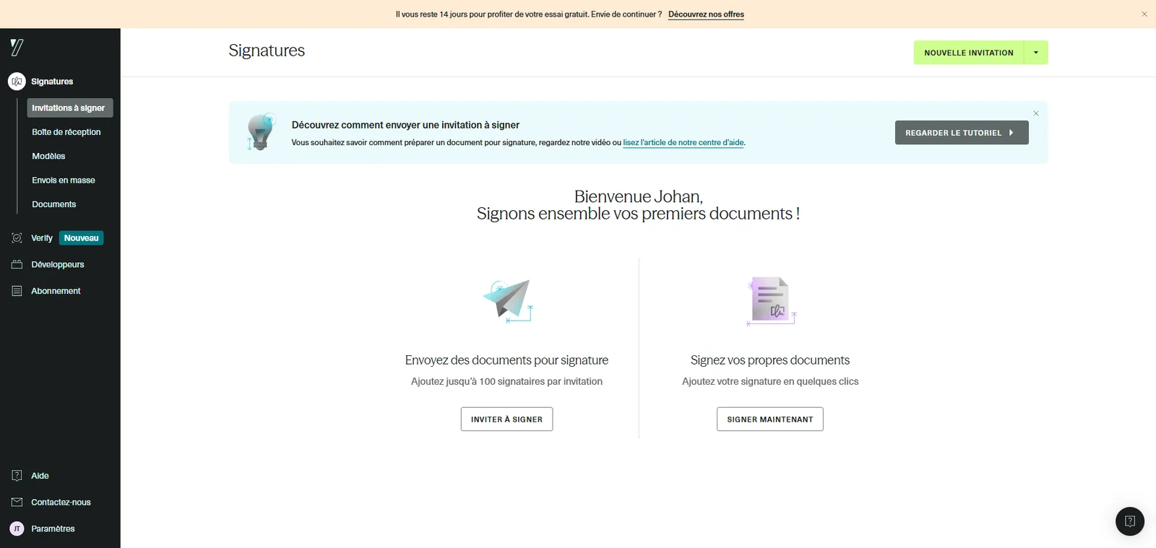Click 'Ajoutez votre signature en quelques clics'
The image size is (1156, 548).
770,381
